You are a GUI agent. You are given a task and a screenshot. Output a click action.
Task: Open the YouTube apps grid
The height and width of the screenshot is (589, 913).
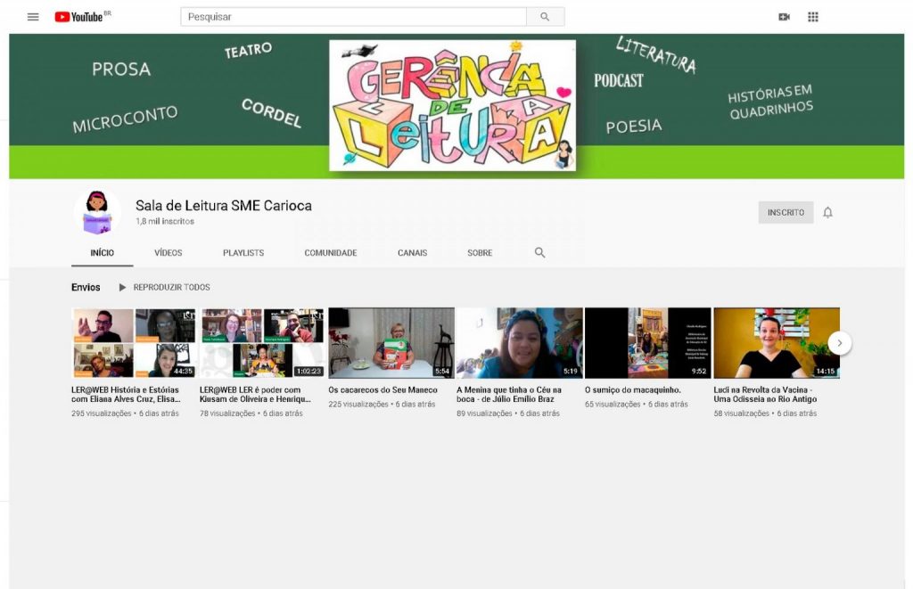[813, 17]
